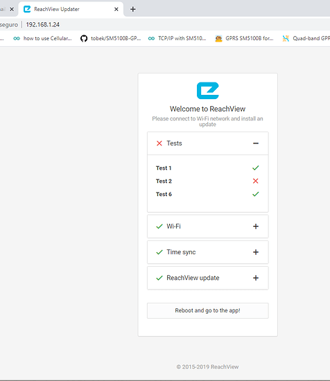Click the green checkmark beside Time sync
The height and width of the screenshot is (381, 330).
[x=159, y=252]
